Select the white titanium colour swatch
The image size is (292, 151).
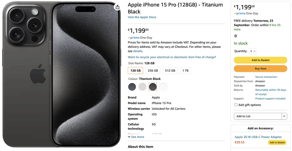click(x=163, y=87)
